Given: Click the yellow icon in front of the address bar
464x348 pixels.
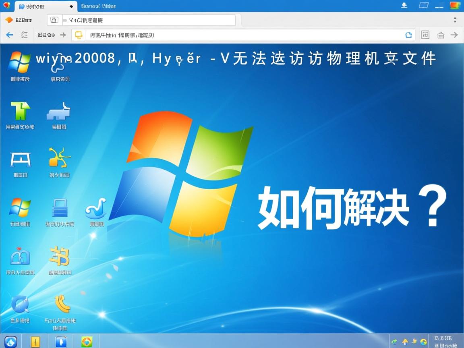Looking at the screenshot, I should point(79,35).
